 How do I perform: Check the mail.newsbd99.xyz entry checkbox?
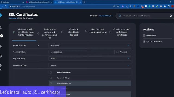(51, 83)
